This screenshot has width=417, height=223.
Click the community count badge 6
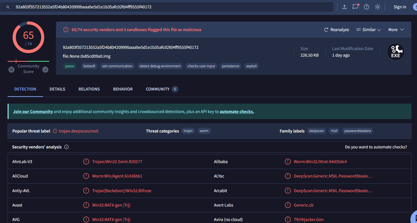[175, 89]
